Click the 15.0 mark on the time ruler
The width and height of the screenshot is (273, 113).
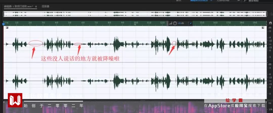pos(202,23)
